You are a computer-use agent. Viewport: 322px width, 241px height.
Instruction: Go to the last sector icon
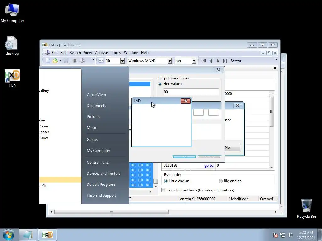click(225, 61)
